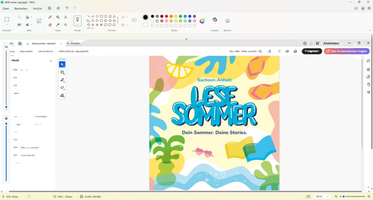This screenshot has height=200, width=373.
Task: Activate the Color 2 white circle
Action: (x=145, y=24)
